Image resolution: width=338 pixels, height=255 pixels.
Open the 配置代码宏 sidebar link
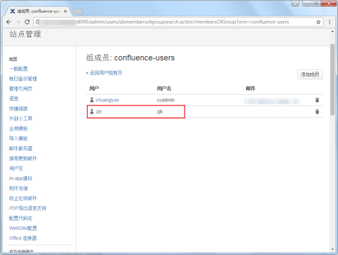(x=21, y=218)
